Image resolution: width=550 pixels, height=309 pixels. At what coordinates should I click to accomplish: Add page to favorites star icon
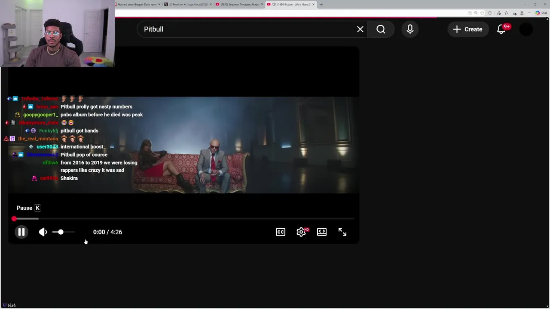tap(482, 13)
